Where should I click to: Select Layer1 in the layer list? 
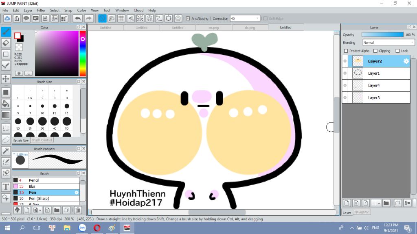[x=376, y=73]
